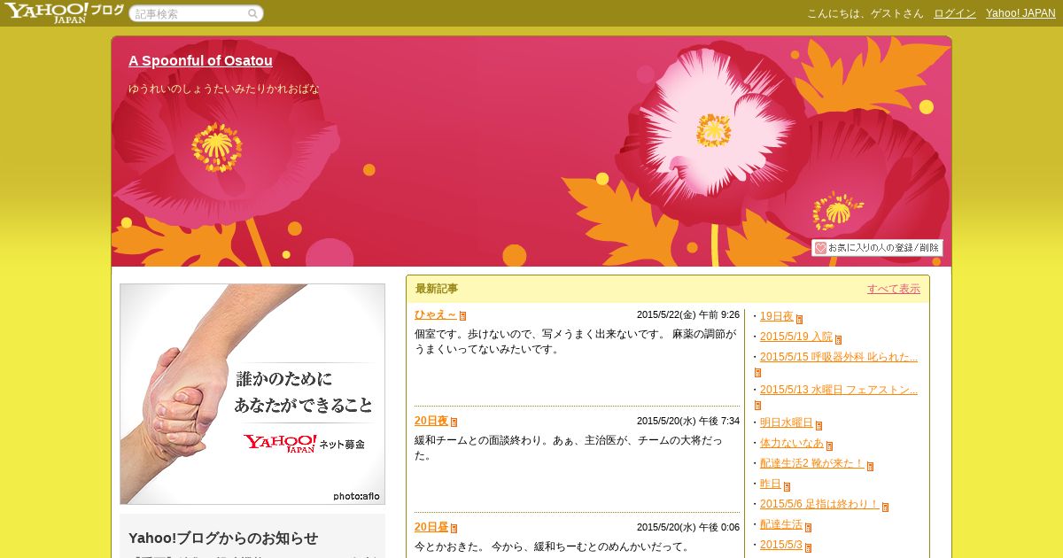This screenshot has height=558, width=1063.
Task: Open the 20日夜 article
Action: tap(431, 421)
